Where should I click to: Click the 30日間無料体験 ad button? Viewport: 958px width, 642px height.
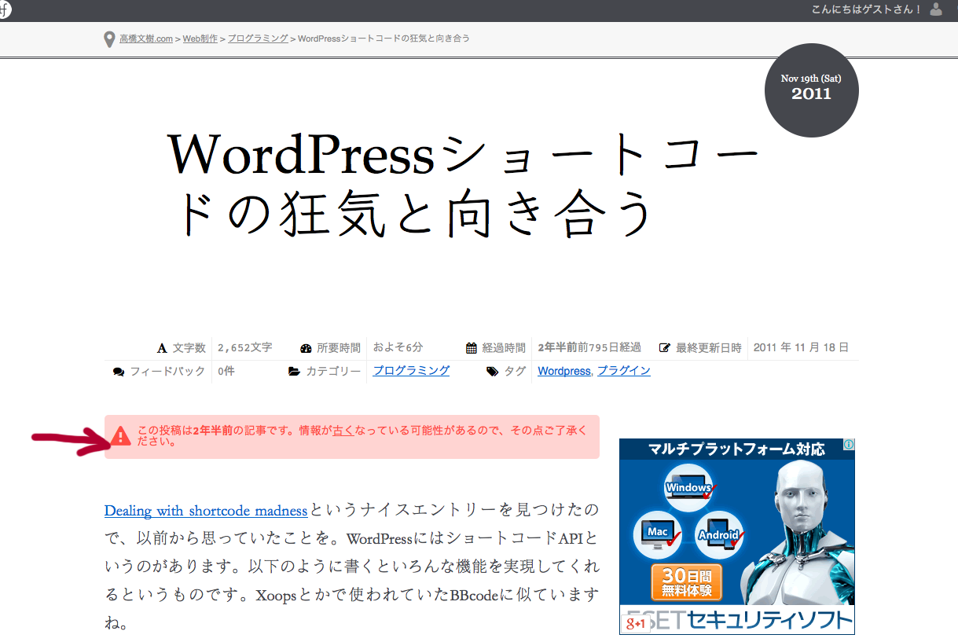[687, 582]
